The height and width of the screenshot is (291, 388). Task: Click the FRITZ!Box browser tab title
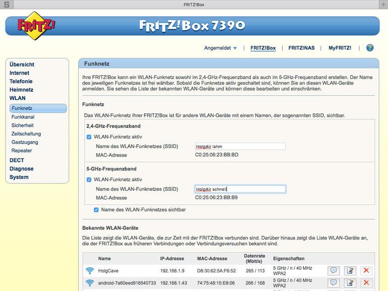pos(194,5)
